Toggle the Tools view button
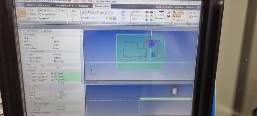Screen dimensions: 257x116 [x=176, y=16]
